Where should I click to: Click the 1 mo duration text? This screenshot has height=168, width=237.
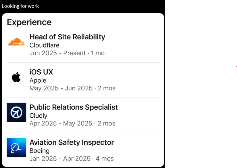[98, 53]
